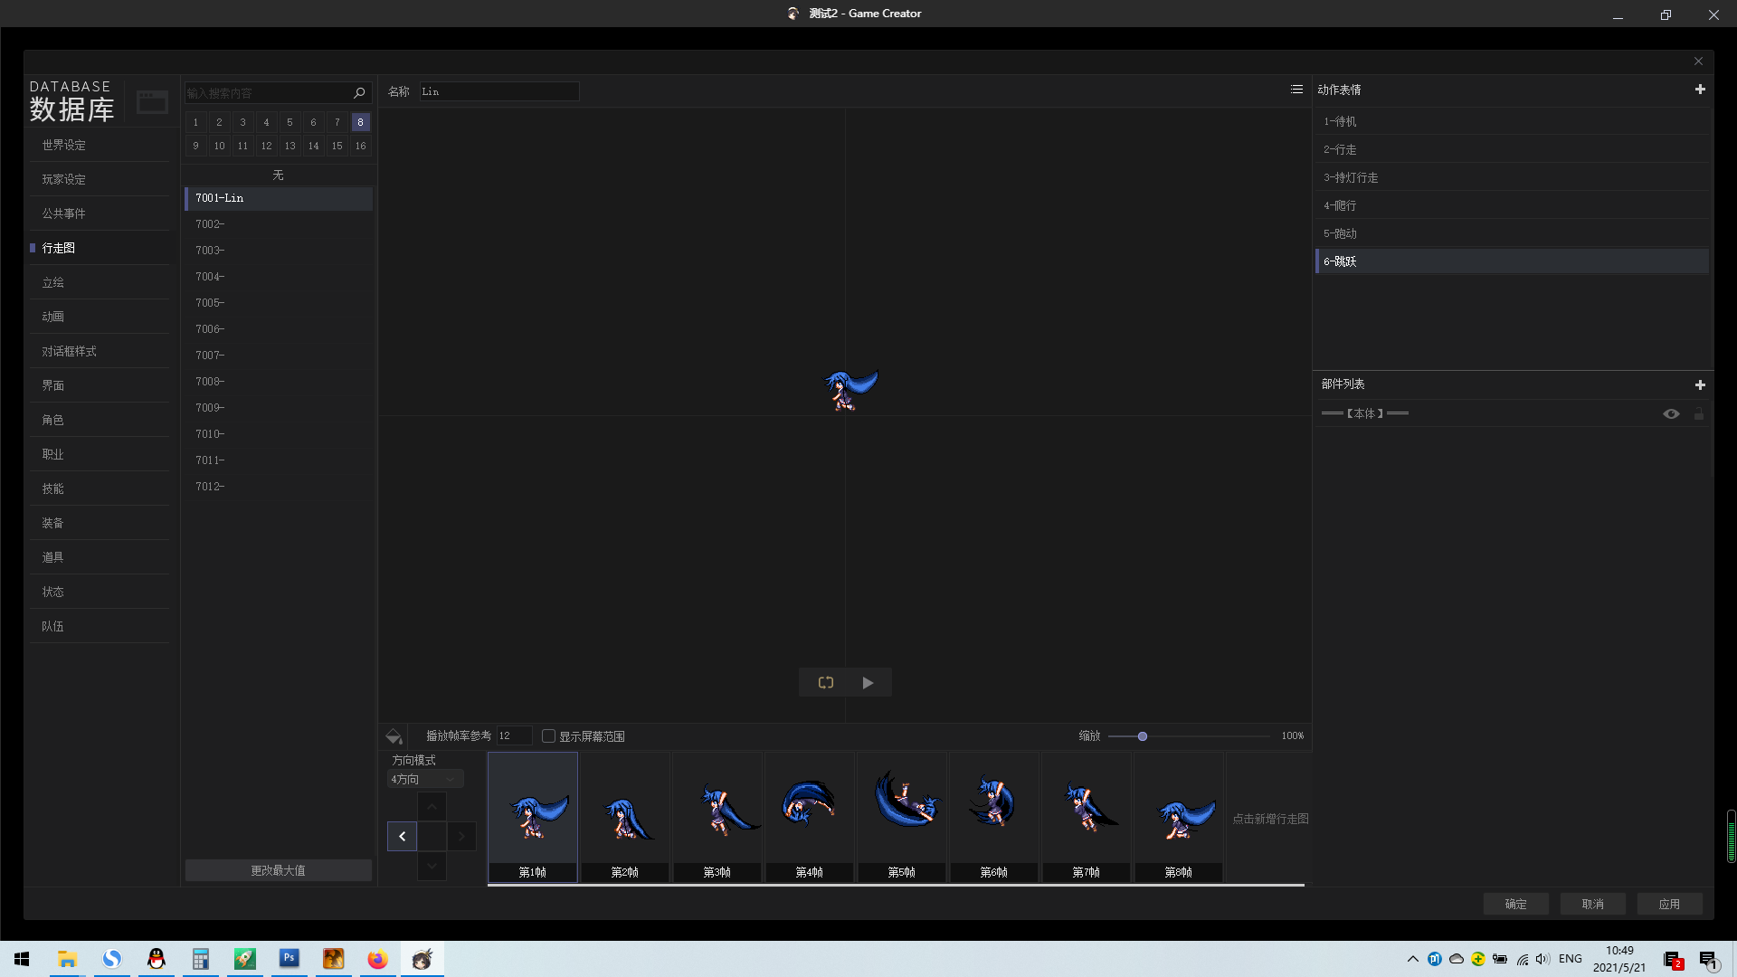Open Windows Start menu
Screen dimensions: 1737x977
[22, 958]
